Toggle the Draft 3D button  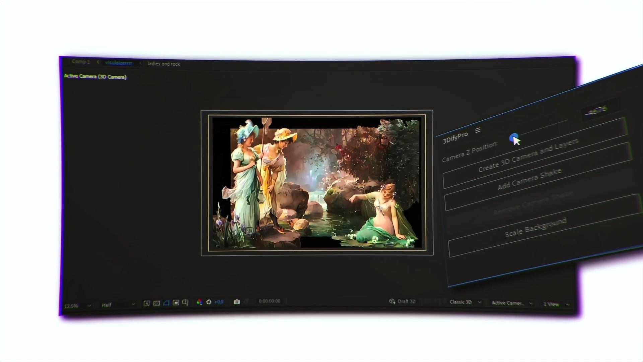point(402,301)
